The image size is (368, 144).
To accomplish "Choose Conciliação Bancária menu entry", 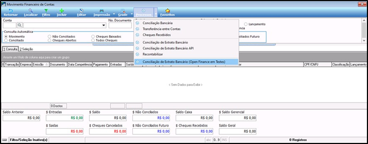I will 158,23.
